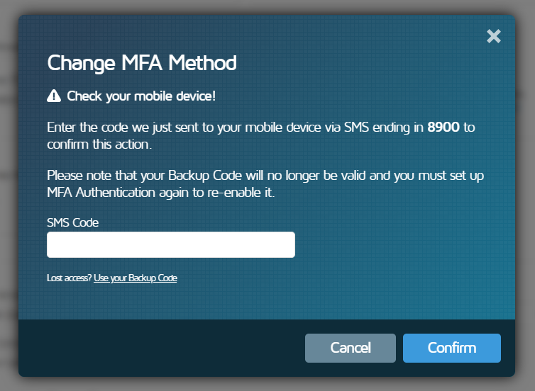Select the Check your mobile device alert text
Viewport: 535px width, 391px height.
point(140,96)
